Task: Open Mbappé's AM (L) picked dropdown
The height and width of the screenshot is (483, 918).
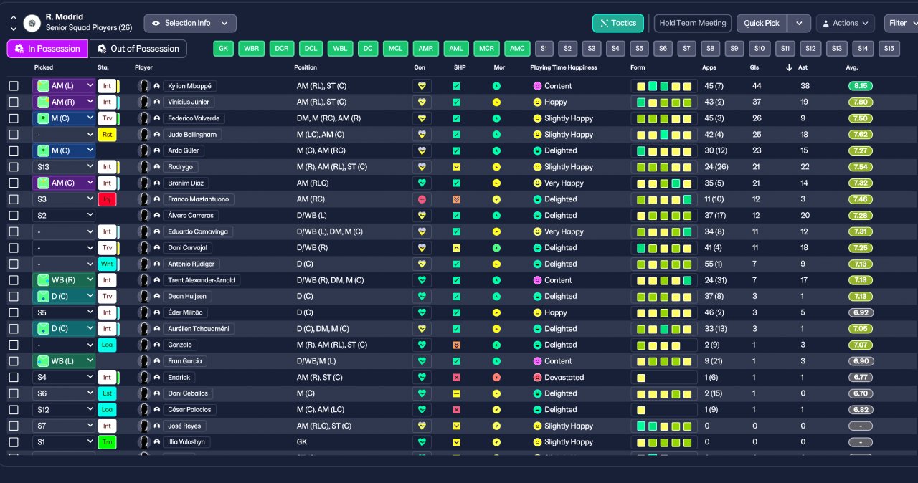Action: point(64,86)
